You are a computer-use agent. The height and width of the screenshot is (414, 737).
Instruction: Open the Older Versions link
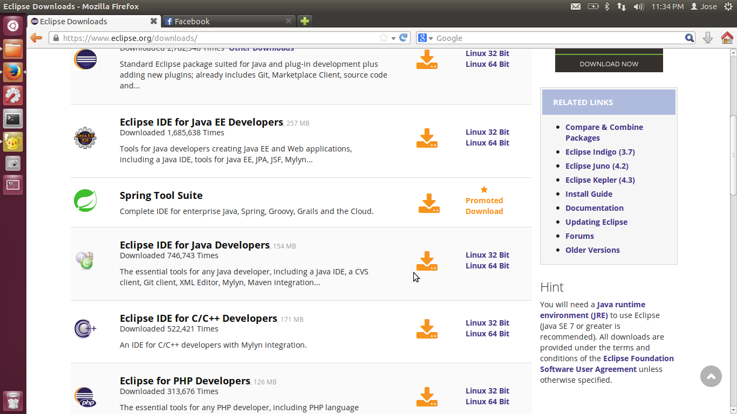592,250
